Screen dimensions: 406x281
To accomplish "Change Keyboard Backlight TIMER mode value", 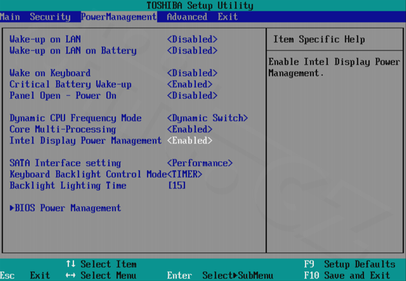I will [x=184, y=174].
